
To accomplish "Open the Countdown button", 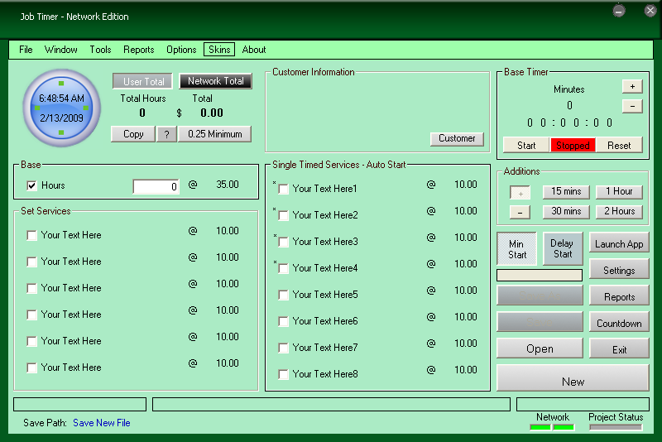I will click(619, 323).
